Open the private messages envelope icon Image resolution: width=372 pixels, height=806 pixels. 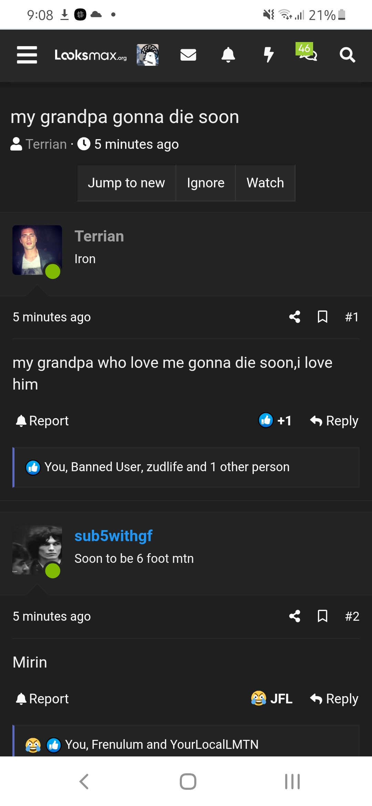tap(188, 55)
